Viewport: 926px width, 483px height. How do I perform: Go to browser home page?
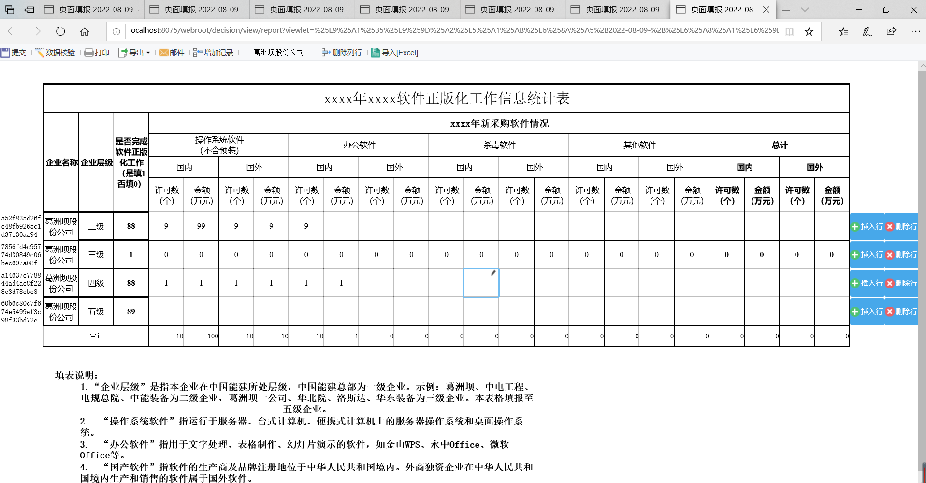85,31
